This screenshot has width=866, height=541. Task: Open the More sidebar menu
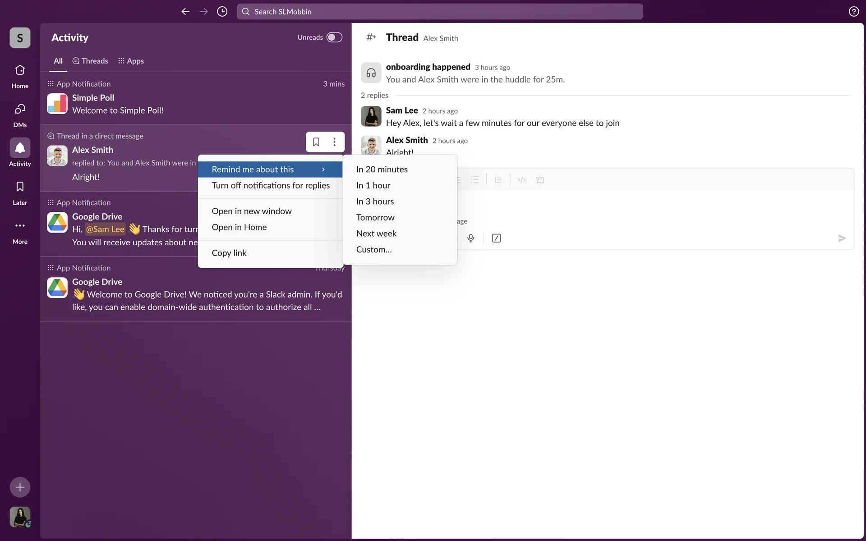[20, 231]
